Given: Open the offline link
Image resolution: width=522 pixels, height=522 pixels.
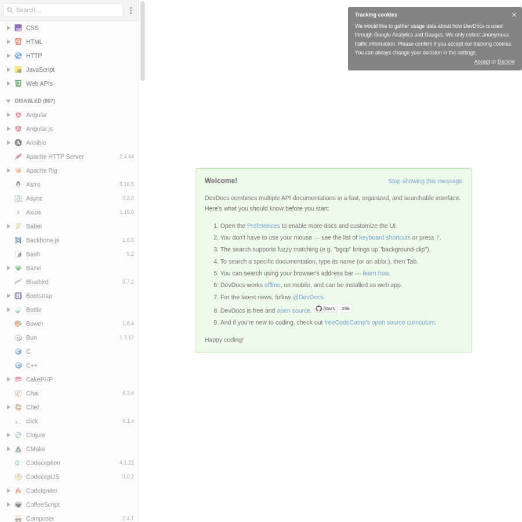Looking at the screenshot, I should 273,285.
